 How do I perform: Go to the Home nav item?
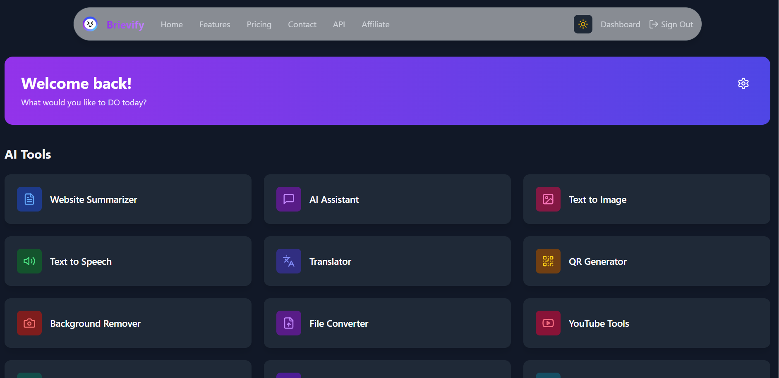[x=172, y=24]
